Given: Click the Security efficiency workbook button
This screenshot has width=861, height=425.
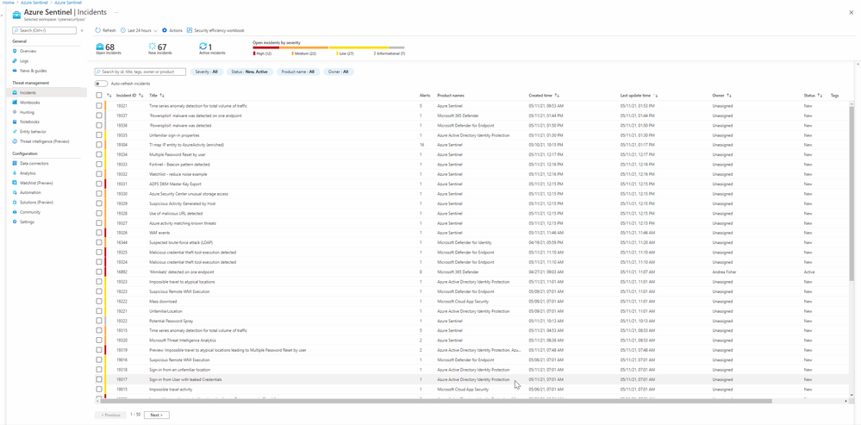Looking at the screenshot, I should click(215, 31).
